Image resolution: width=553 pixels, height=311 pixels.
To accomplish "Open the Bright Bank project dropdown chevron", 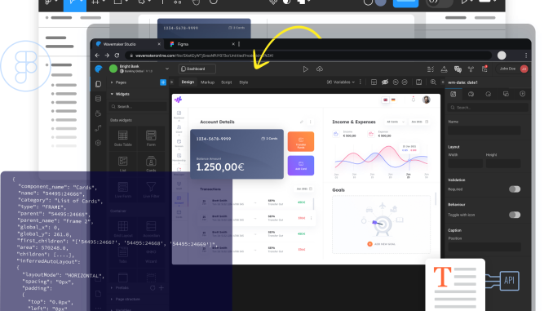I will pyautogui.click(x=167, y=69).
